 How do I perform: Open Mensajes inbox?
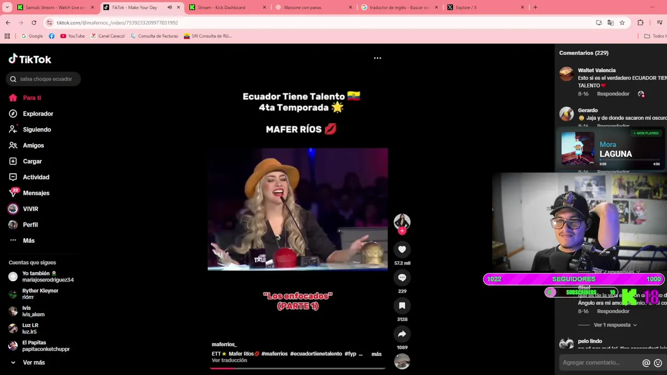click(29, 193)
